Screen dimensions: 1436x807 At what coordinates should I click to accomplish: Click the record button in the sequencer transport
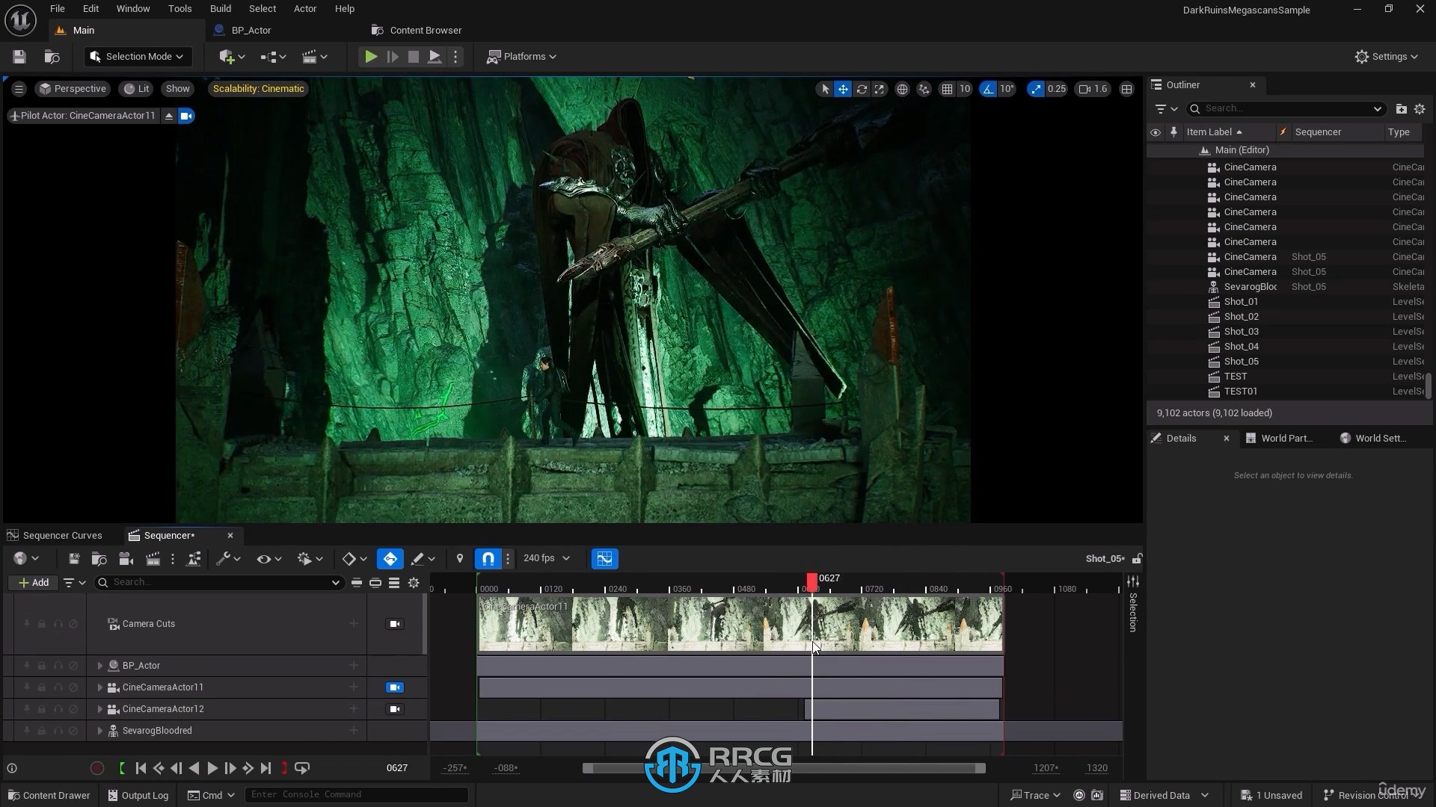point(96,768)
